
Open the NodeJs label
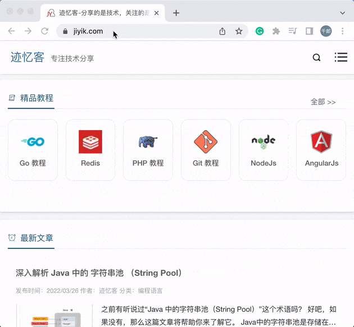pyautogui.click(x=264, y=163)
